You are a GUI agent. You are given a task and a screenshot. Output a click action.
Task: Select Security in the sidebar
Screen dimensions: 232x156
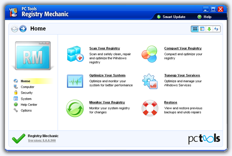tap(27, 93)
